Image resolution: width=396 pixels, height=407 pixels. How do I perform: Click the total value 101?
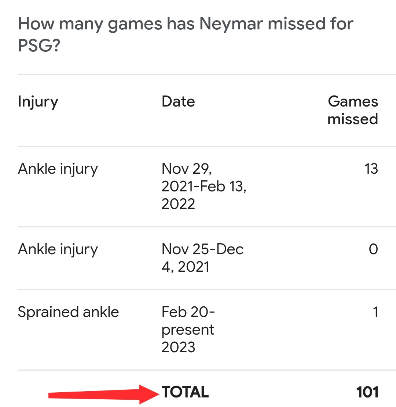point(367,392)
